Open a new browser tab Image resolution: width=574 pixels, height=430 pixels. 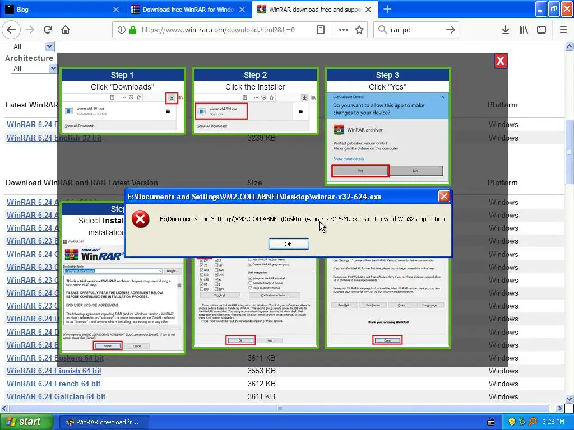click(387, 9)
